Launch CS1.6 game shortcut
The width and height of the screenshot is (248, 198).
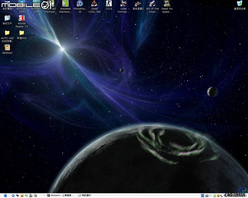pos(109,5)
